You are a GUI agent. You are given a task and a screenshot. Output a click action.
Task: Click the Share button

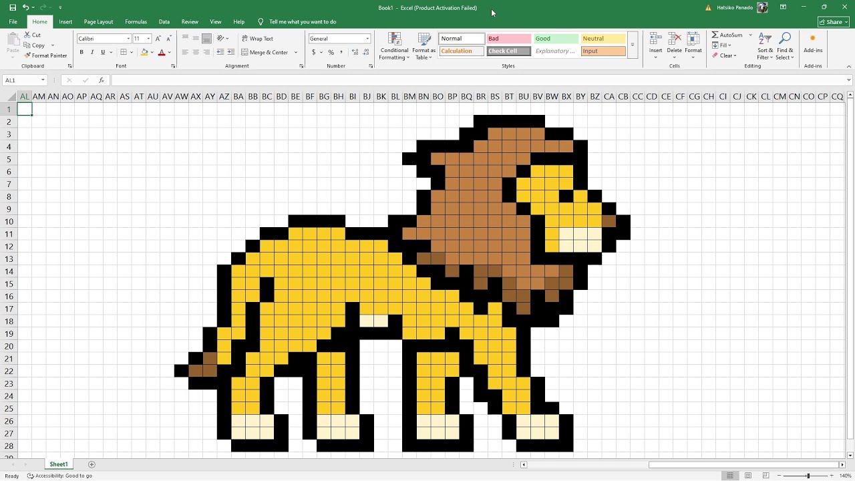click(832, 22)
